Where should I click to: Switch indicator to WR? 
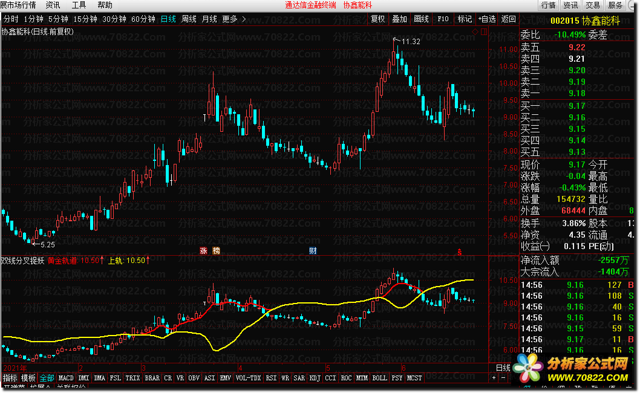pyautogui.click(x=285, y=378)
